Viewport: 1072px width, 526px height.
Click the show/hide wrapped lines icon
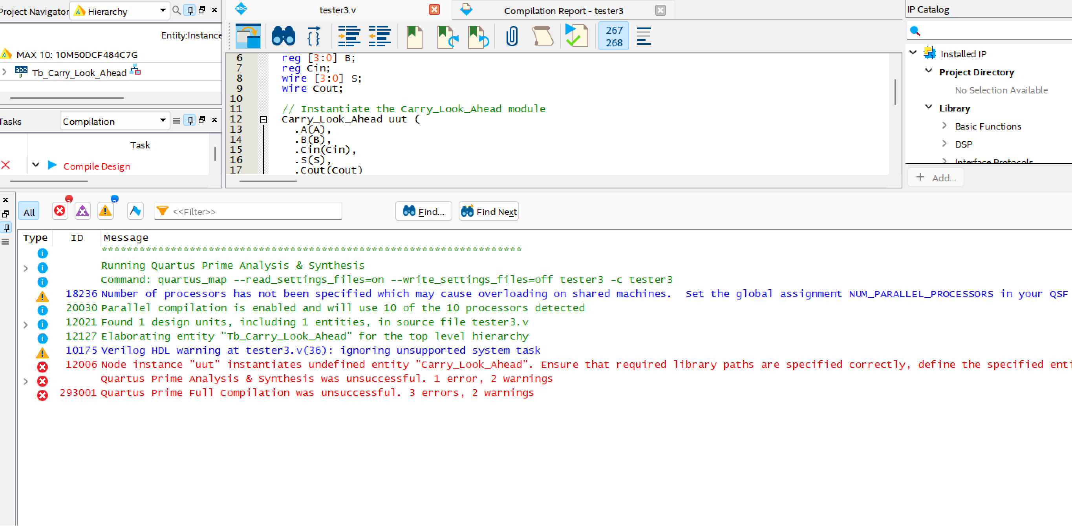pyautogui.click(x=644, y=36)
